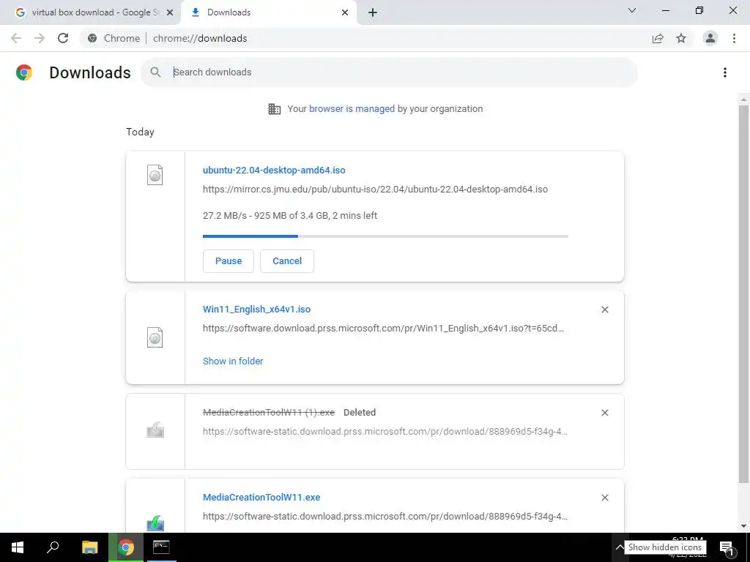Open the Windows Start menu

[18, 547]
